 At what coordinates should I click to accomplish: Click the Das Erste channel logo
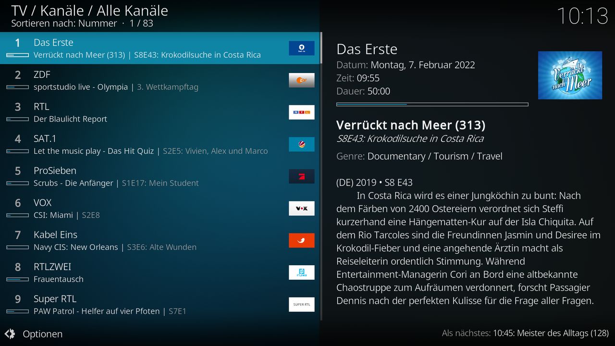(x=302, y=48)
